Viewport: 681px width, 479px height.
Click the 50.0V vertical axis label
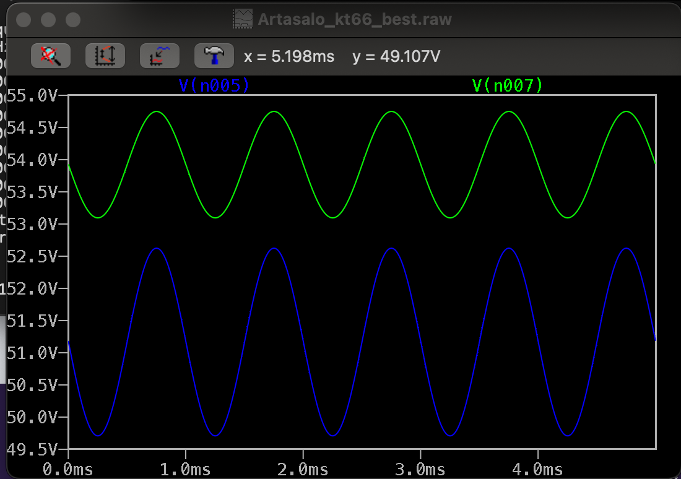pos(32,417)
